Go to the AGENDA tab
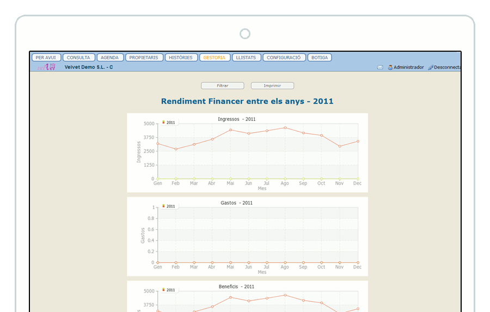The width and height of the screenshot is (490, 312). tap(109, 58)
